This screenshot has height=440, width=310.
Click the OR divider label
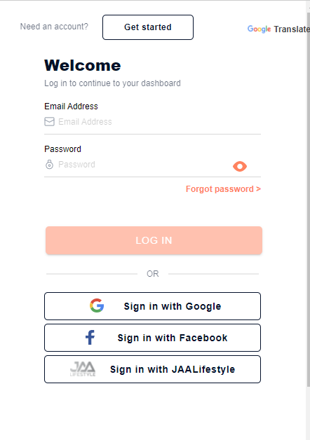[x=153, y=273]
